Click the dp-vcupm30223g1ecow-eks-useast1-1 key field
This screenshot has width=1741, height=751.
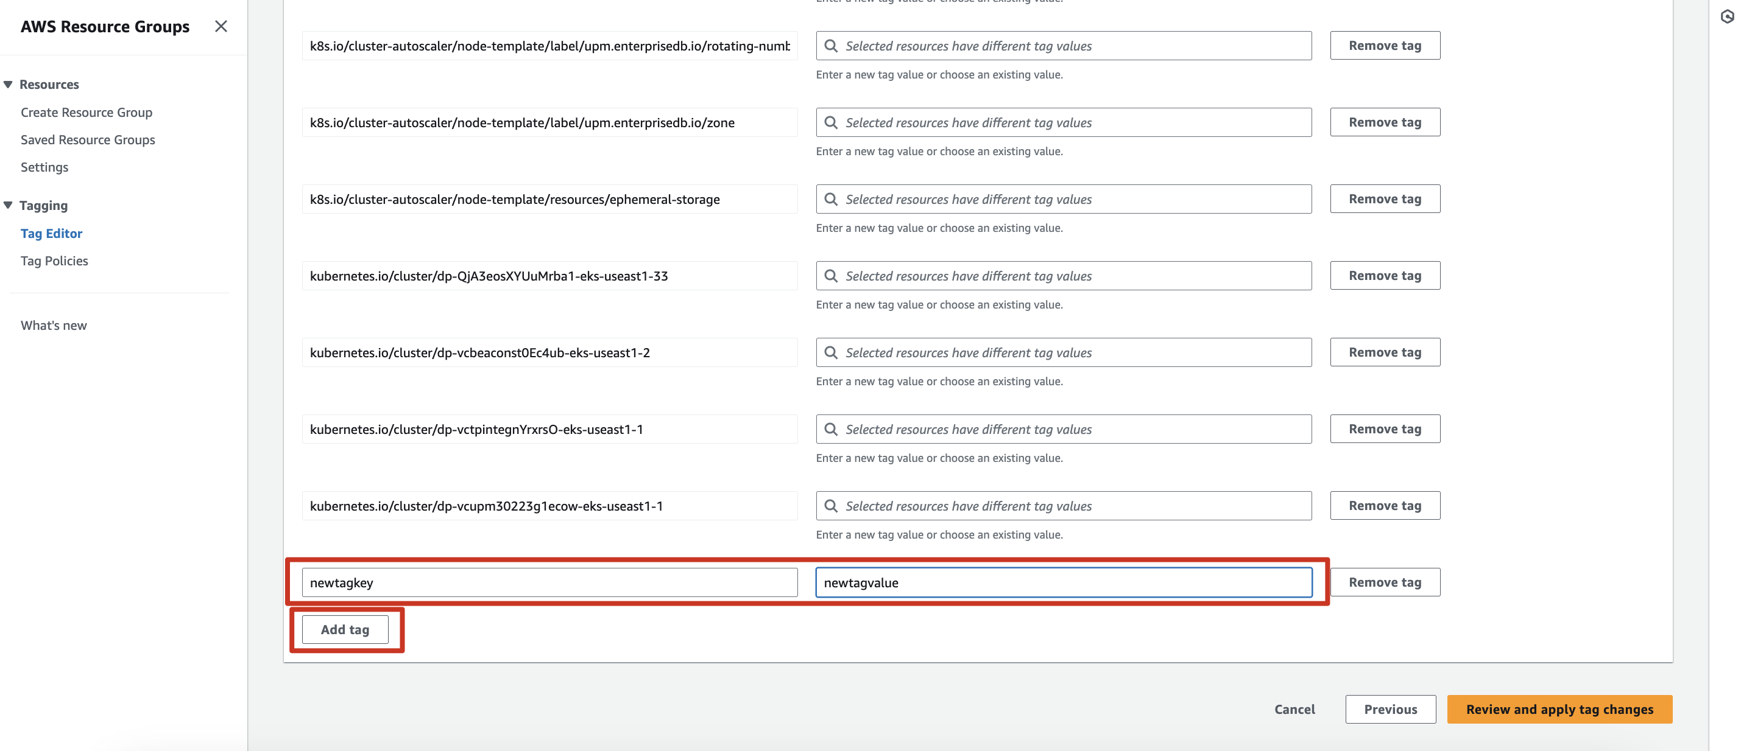[549, 506]
